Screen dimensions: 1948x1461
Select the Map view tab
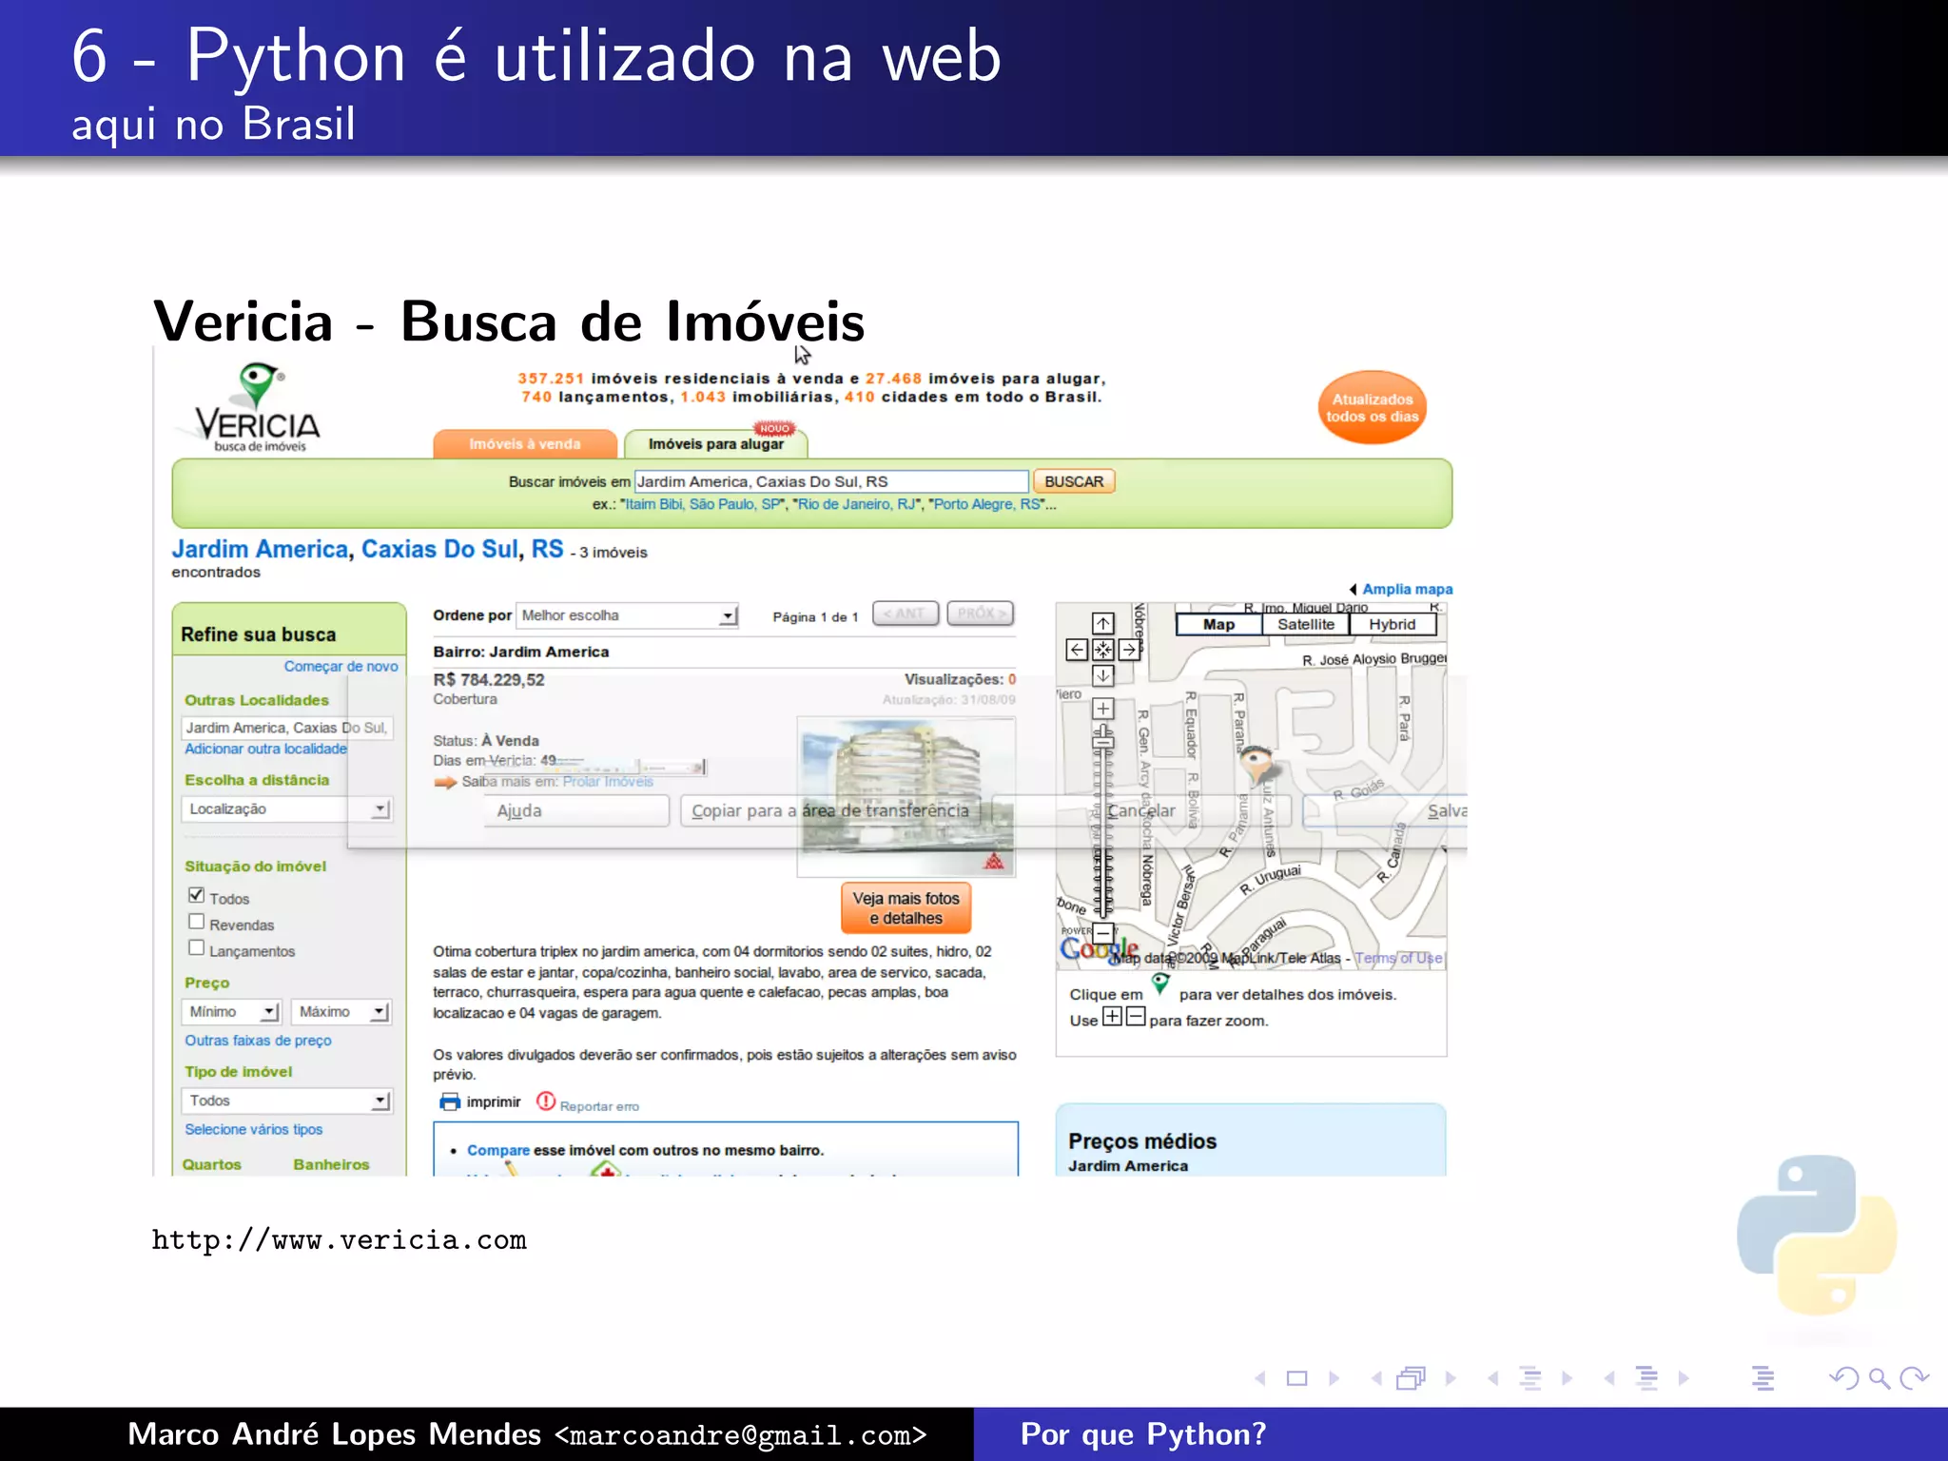click(x=1219, y=625)
